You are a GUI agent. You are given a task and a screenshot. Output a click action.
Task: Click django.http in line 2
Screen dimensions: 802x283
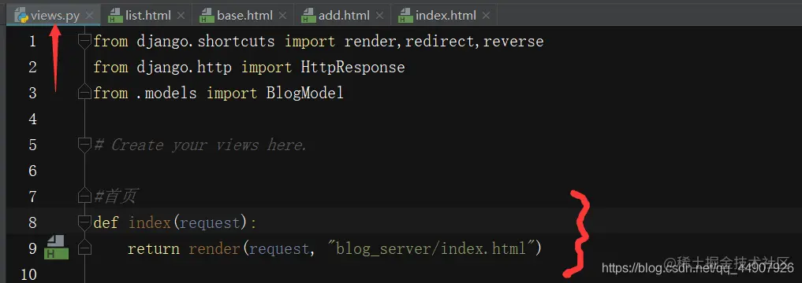(x=184, y=68)
